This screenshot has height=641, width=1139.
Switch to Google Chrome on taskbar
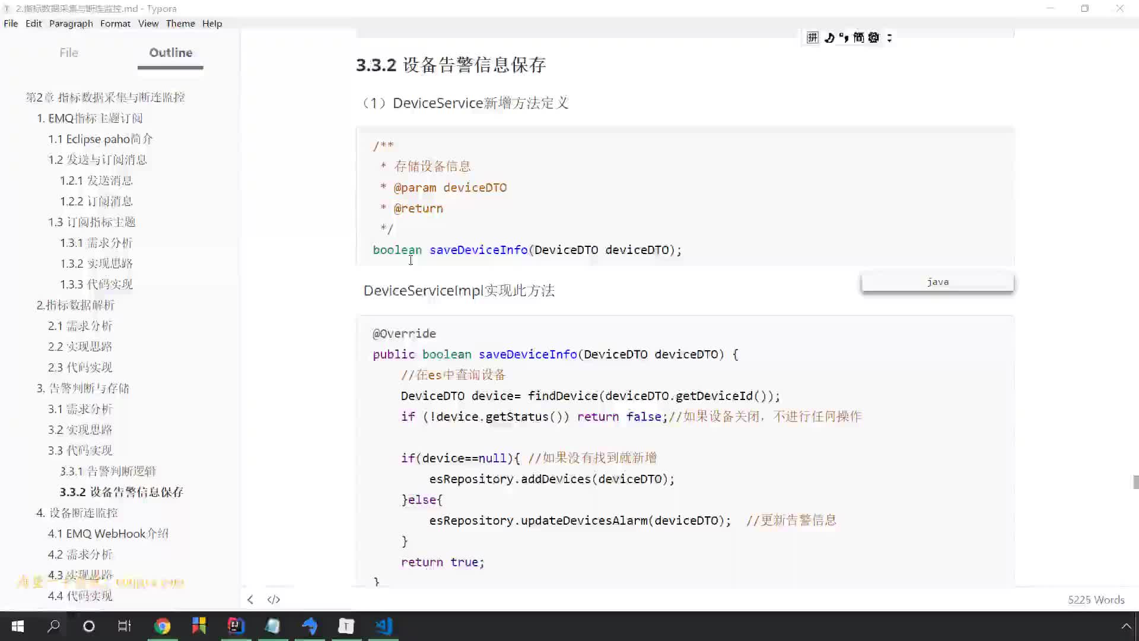pyautogui.click(x=162, y=626)
